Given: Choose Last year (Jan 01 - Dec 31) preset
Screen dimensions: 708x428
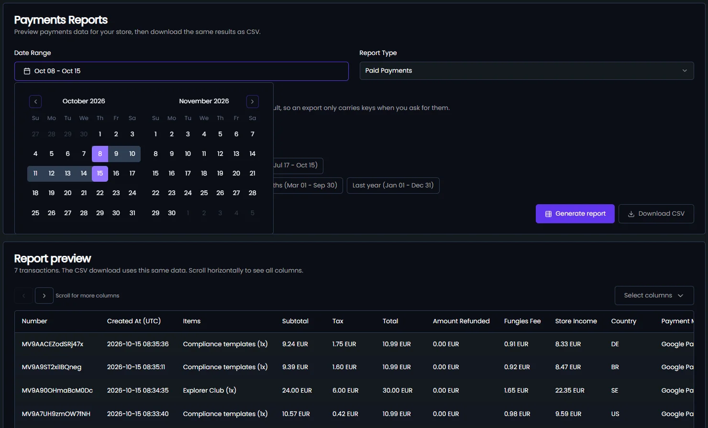Looking at the screenshot, I should point(393,186).
